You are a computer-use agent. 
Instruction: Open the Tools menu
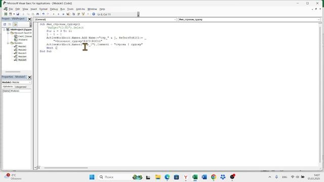click(70, 9)
